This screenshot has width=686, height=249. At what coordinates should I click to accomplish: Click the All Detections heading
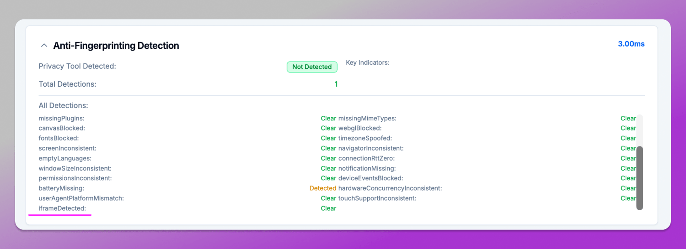tap(63, 106)
